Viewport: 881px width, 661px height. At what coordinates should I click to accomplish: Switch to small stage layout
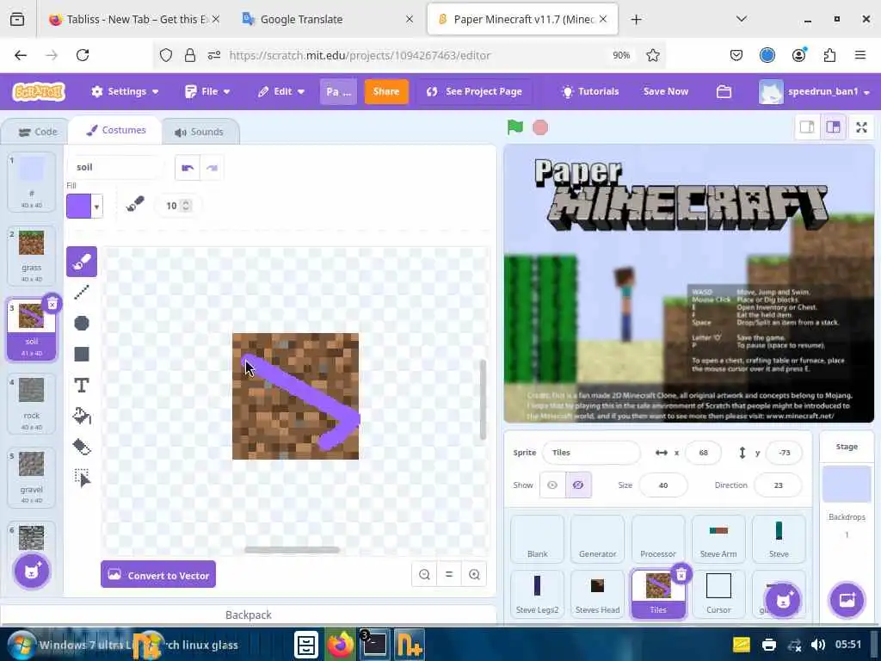pos(807,127)
